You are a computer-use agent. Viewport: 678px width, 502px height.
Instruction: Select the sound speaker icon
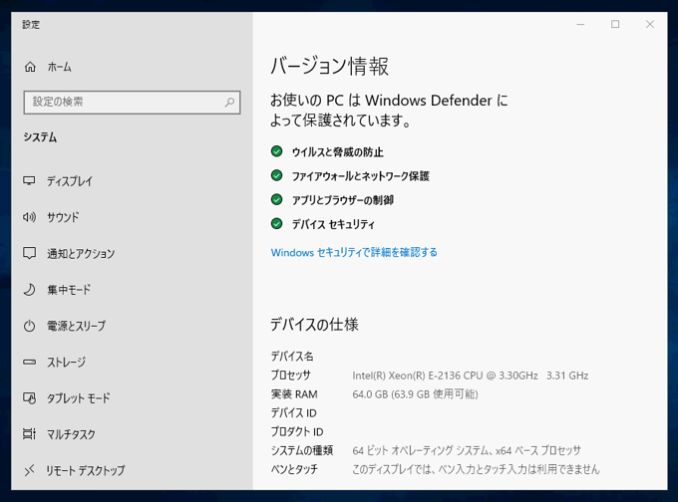coord(29,217)
